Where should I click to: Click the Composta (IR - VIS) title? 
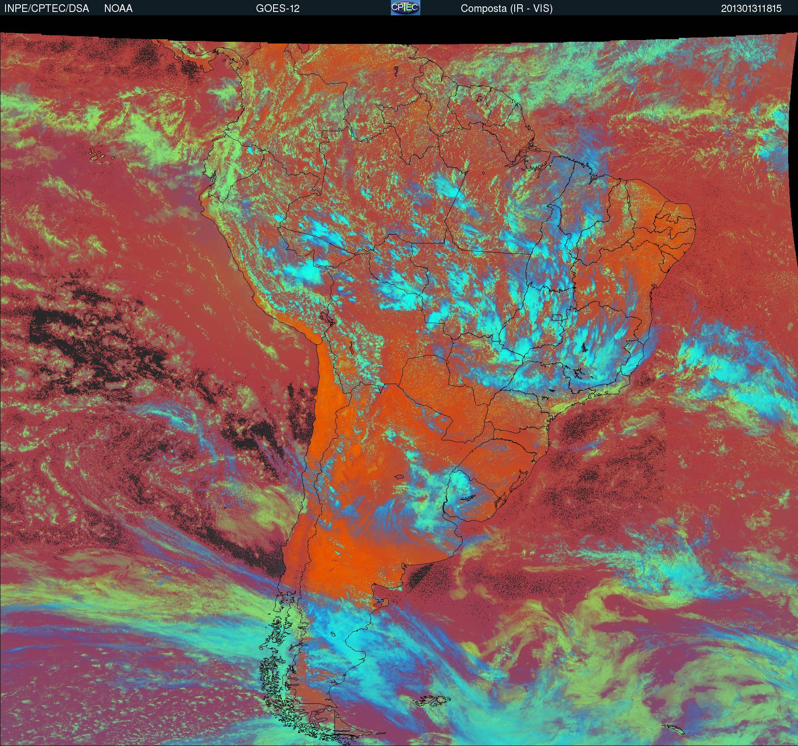[x=507, y=9]
